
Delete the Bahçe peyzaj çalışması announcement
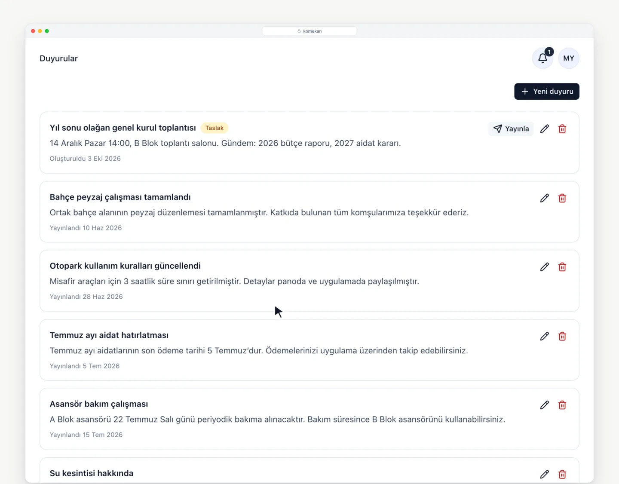(x=562, y=198)
